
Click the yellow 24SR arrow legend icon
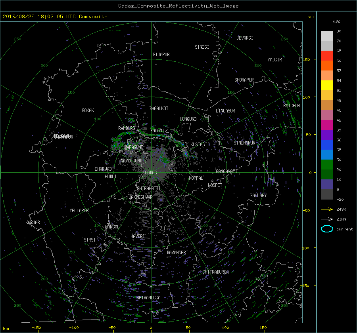pos(327,209)
